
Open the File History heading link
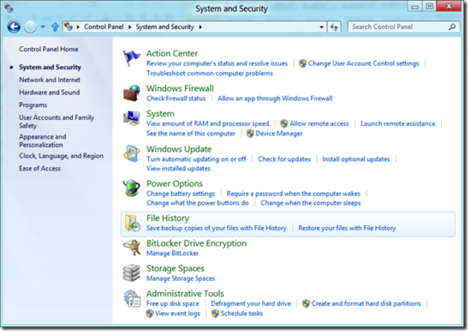pos(168,218)
